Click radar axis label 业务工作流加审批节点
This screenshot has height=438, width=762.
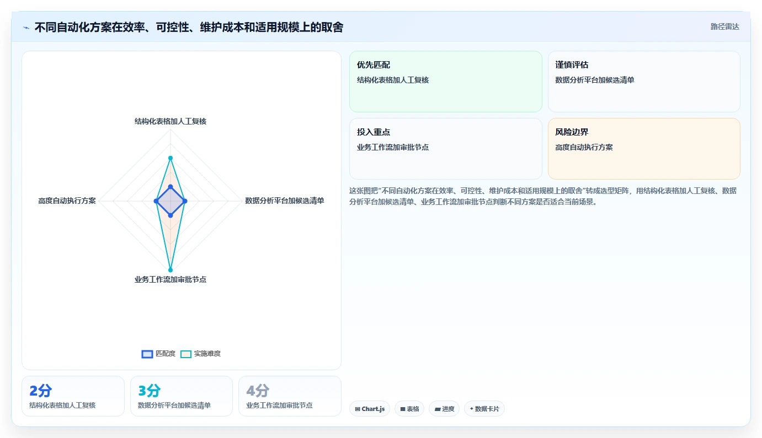click(170, 279)
